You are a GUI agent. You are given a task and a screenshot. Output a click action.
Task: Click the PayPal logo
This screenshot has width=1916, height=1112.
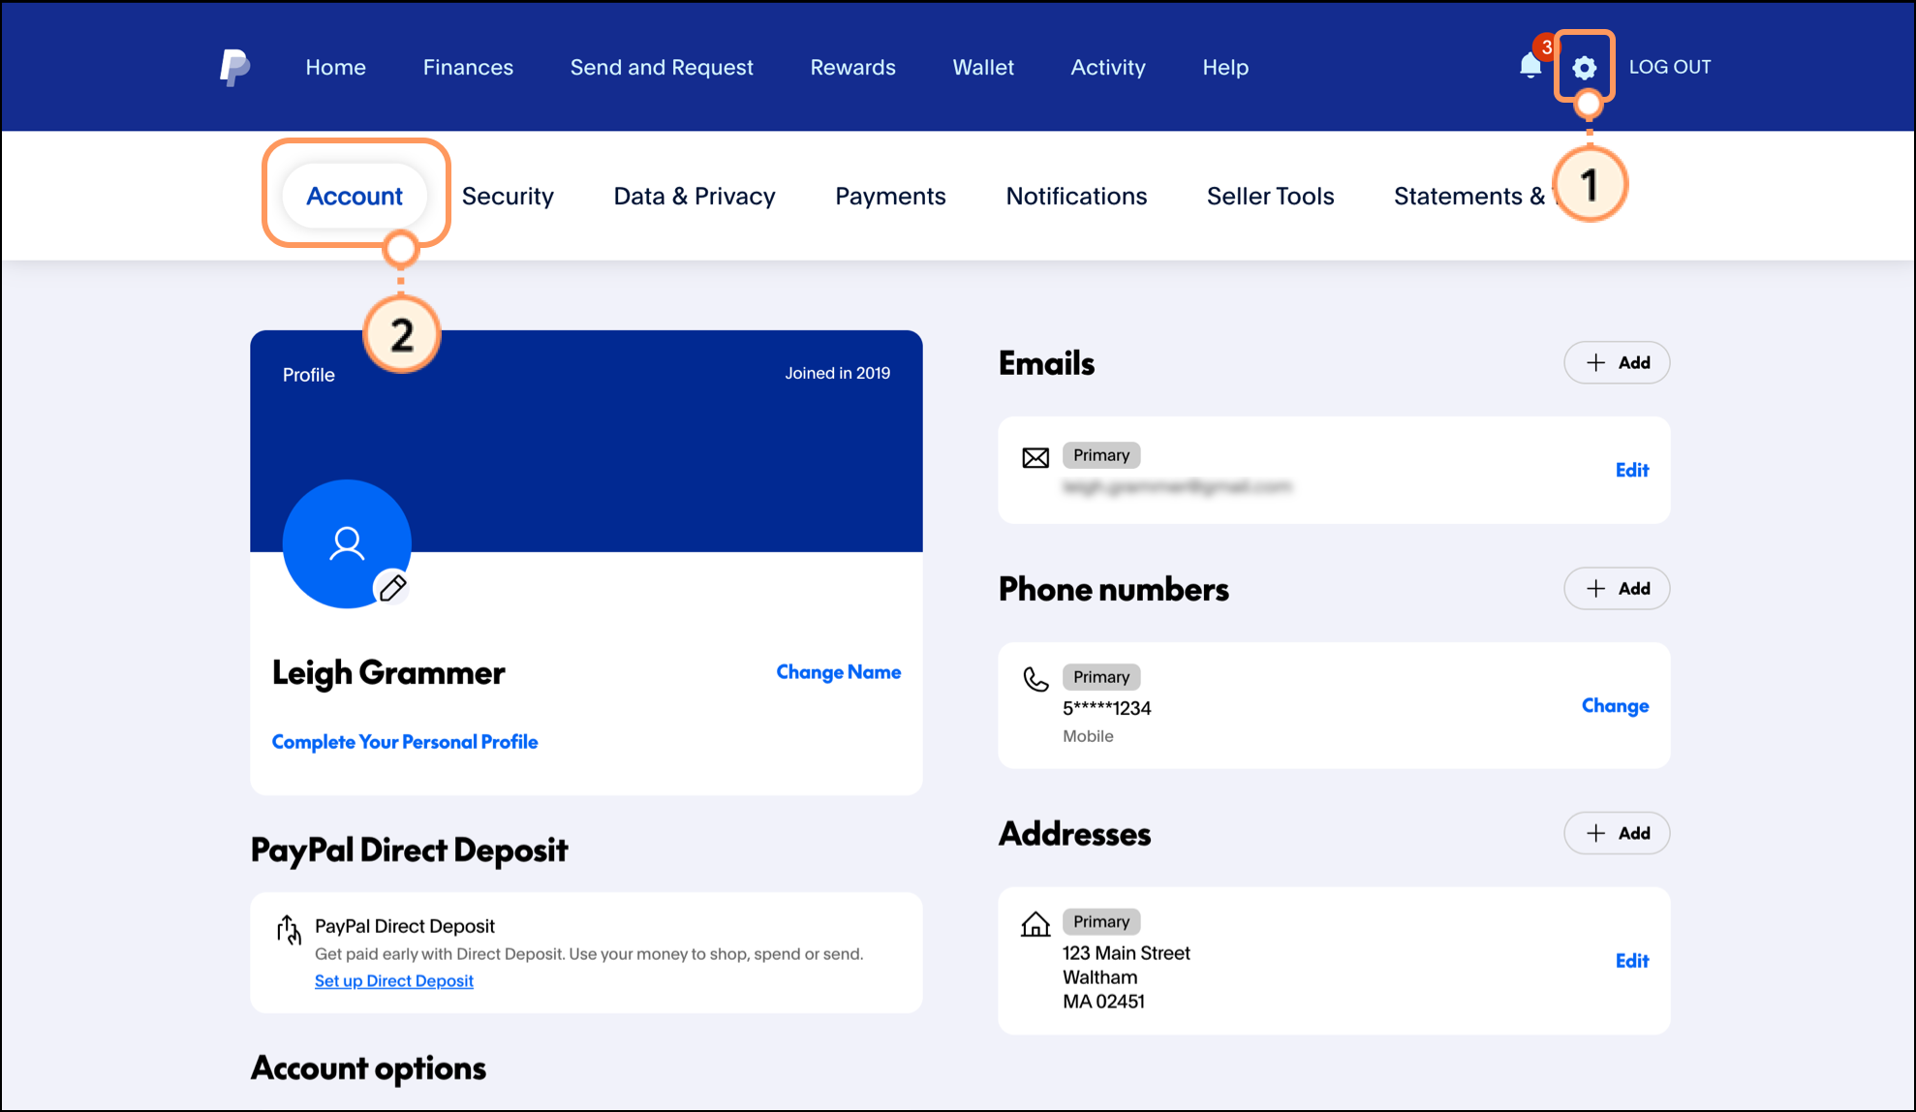tap(234, 67)
